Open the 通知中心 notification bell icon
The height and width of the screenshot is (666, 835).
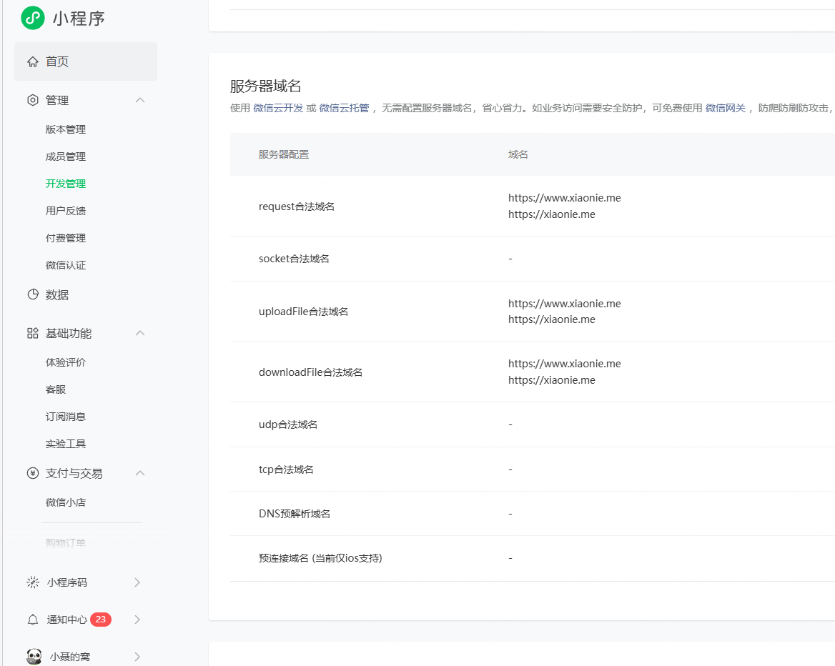pyautogui.click(x=32, y=619)
